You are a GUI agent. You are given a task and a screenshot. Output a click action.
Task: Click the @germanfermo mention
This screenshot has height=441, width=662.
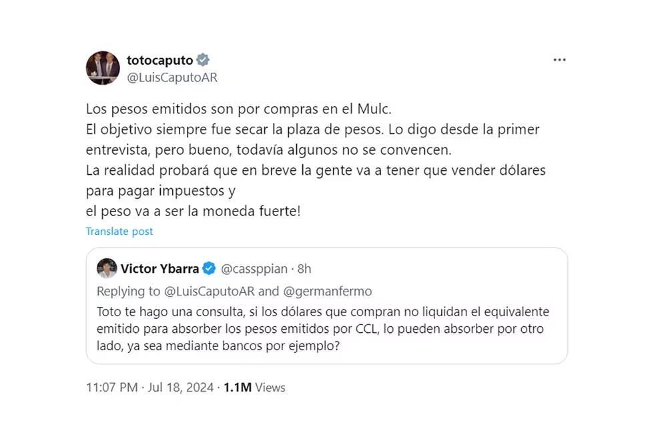[329, 291]
